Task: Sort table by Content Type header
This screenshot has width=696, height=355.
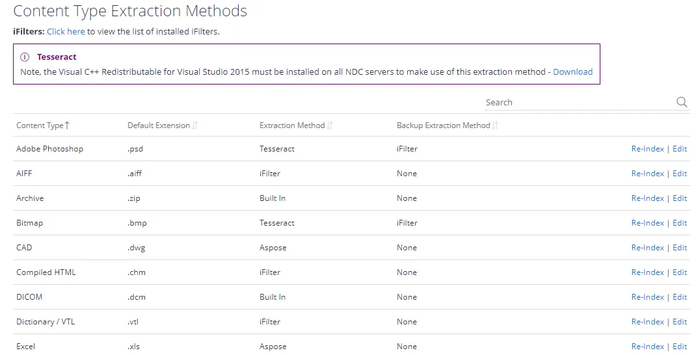Action: (40, 125)
